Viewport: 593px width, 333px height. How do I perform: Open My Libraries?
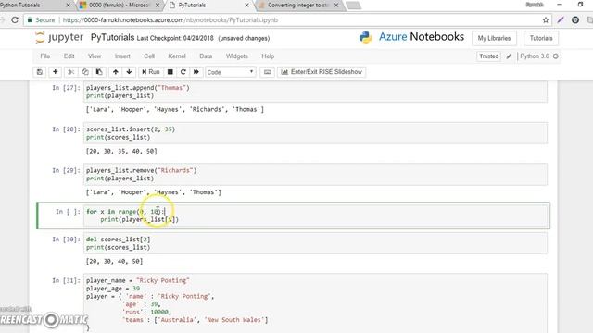click(x=494, y=38)
